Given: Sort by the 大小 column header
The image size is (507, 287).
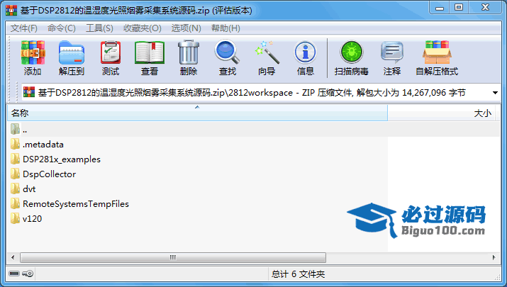Looking at the screenshot, I should 441,113.
